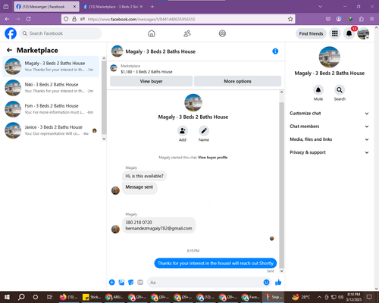Image resolution: width=379 pixels, height=303 pixels.
Task: List all browser tabs dropdown arrow
Action: coord(320,7)
